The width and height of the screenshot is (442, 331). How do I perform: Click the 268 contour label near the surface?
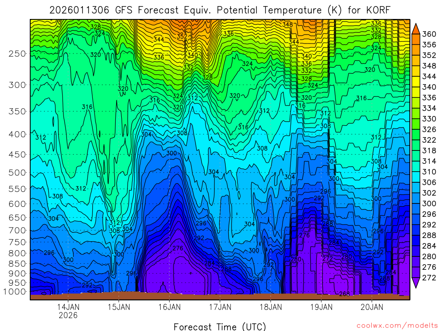click(x=344, y=294)
